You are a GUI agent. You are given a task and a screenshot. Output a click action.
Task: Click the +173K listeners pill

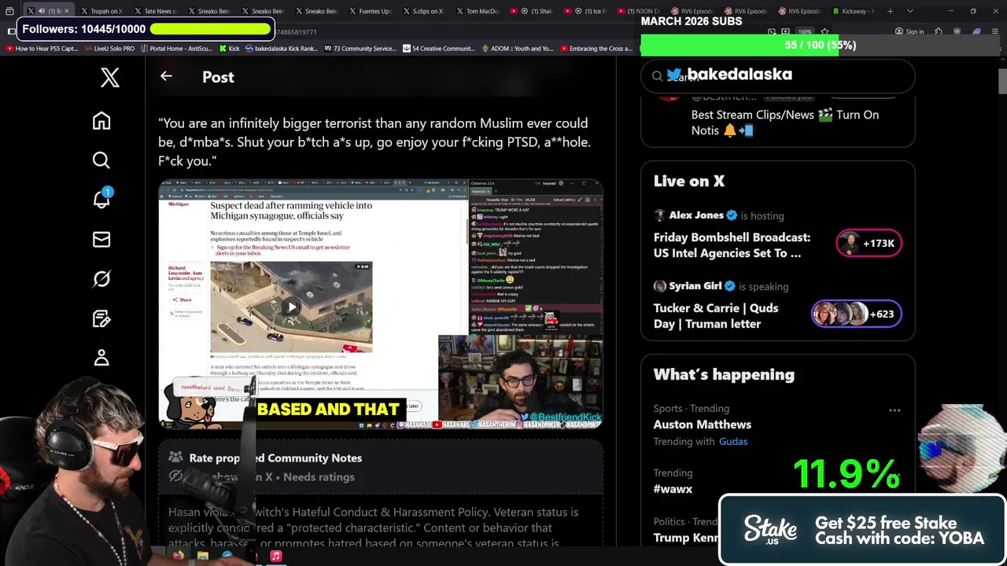869,244
